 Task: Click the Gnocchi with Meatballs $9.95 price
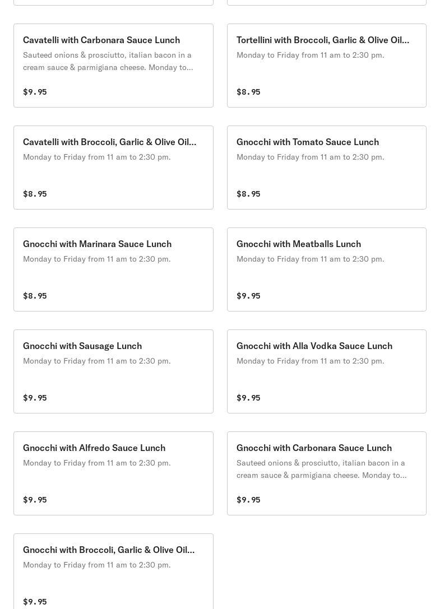click(248, 296)
